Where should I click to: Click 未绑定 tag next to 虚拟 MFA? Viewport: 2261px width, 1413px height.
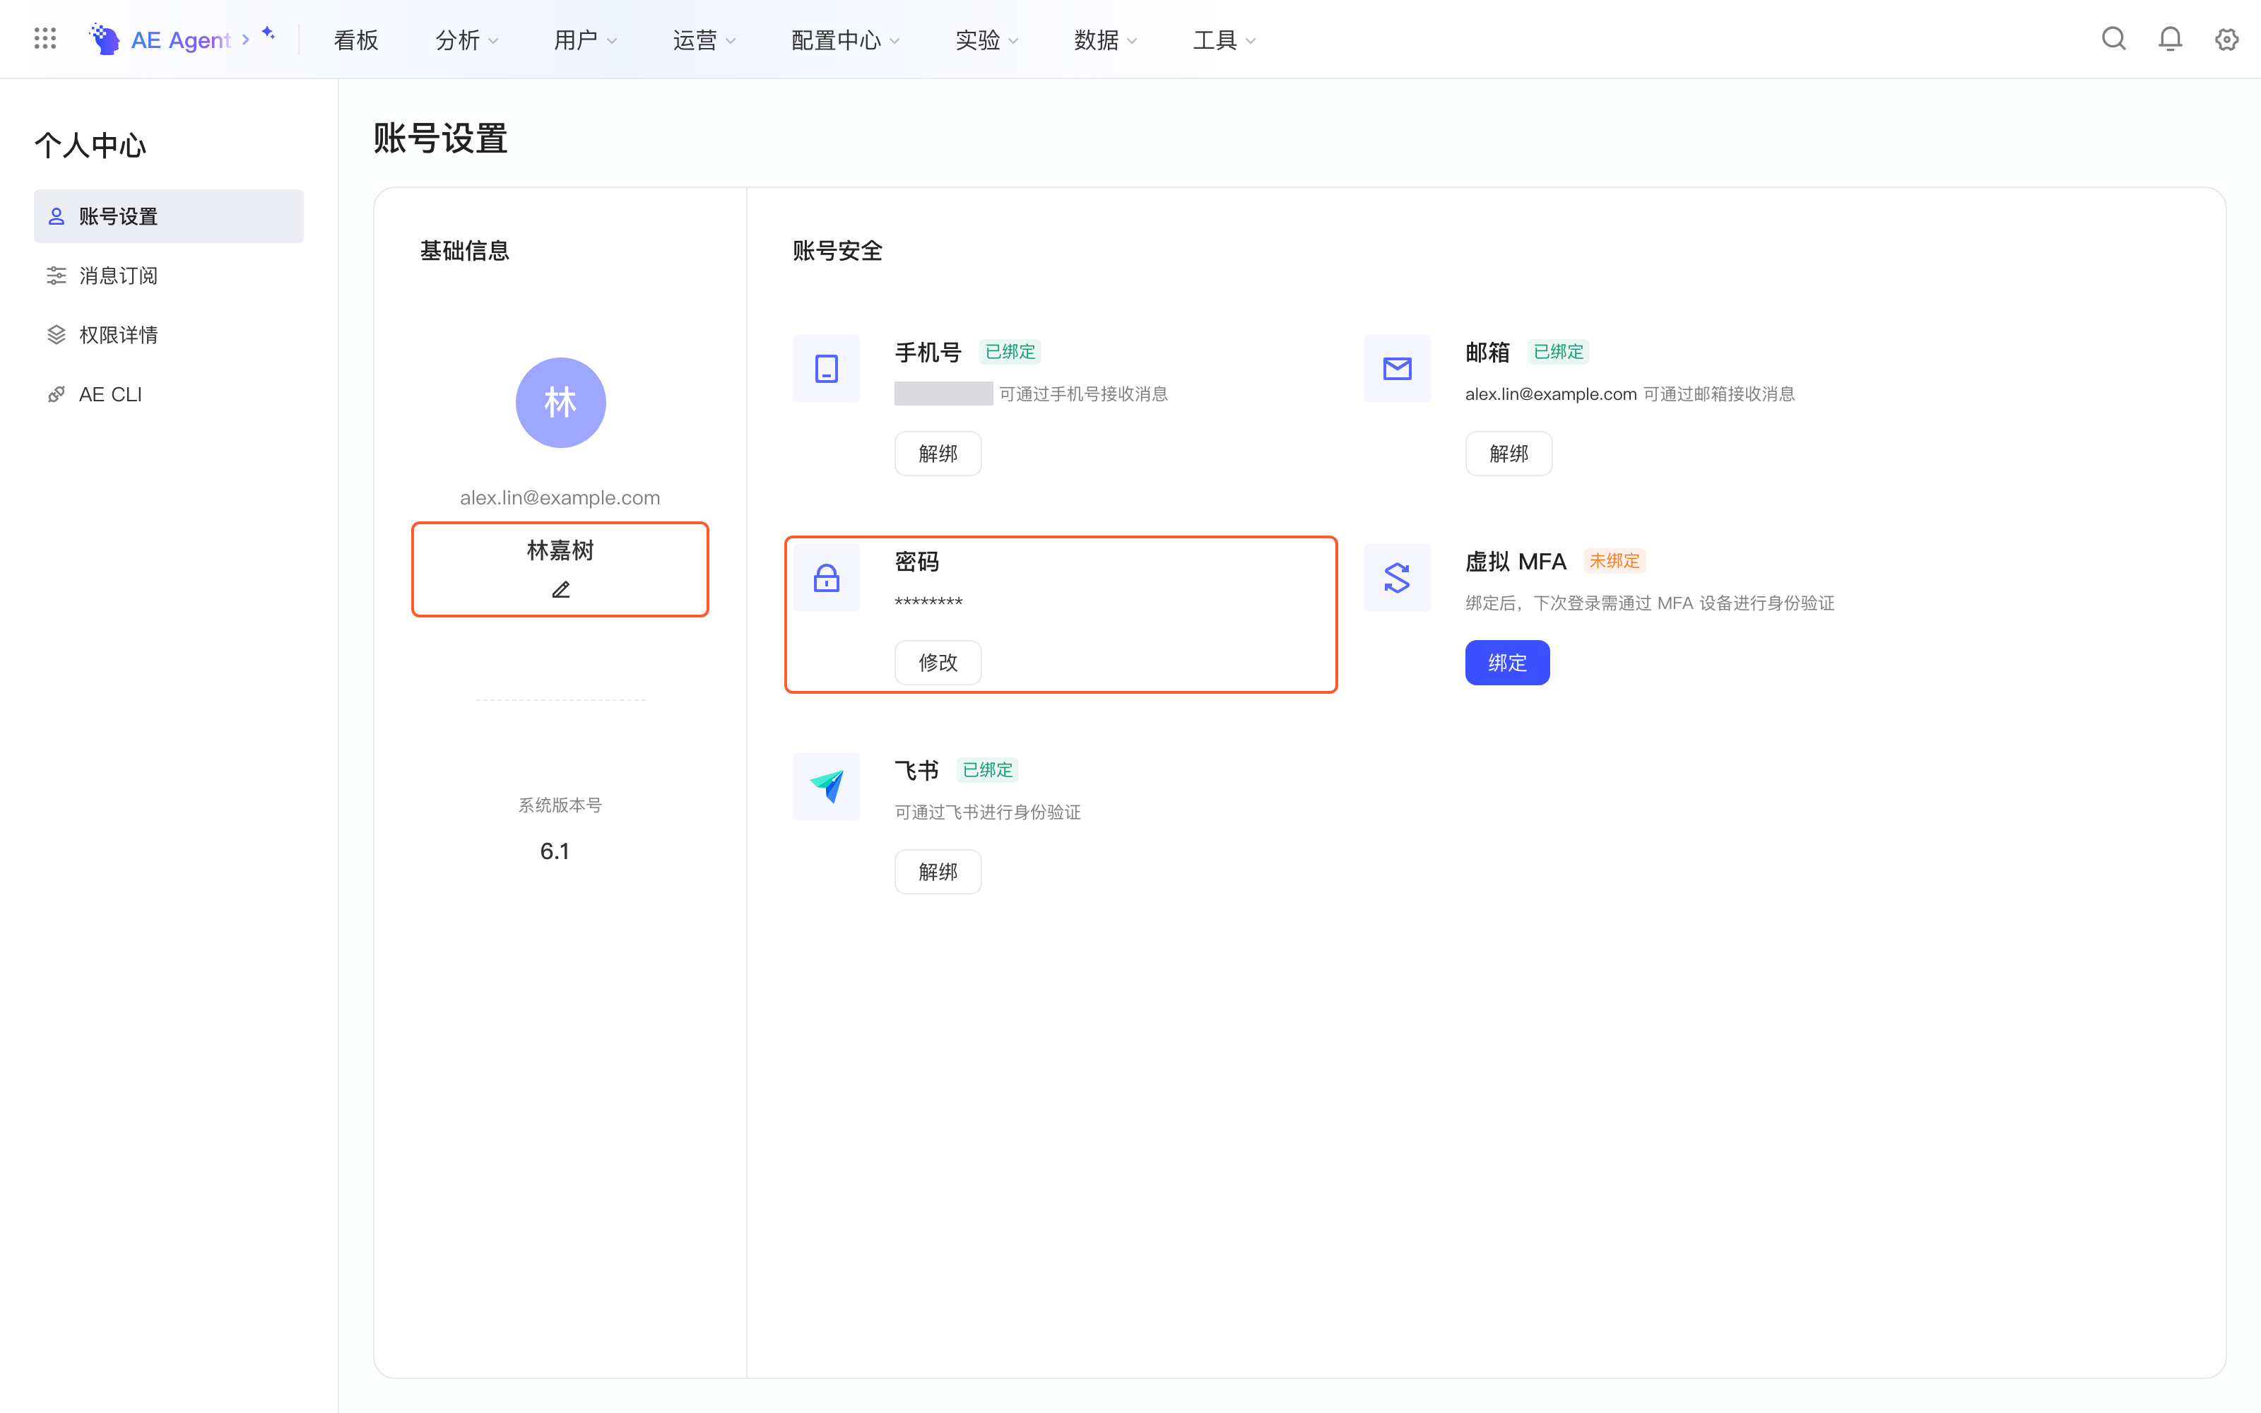[x=1614, y=561]
